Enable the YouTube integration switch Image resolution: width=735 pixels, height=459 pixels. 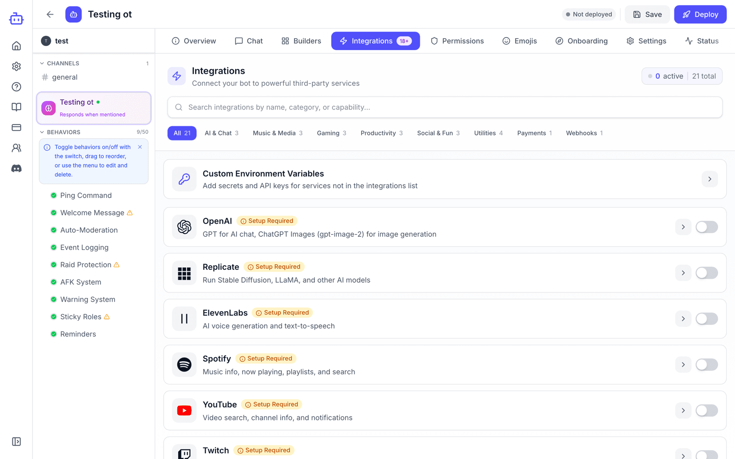pos(707,410)
